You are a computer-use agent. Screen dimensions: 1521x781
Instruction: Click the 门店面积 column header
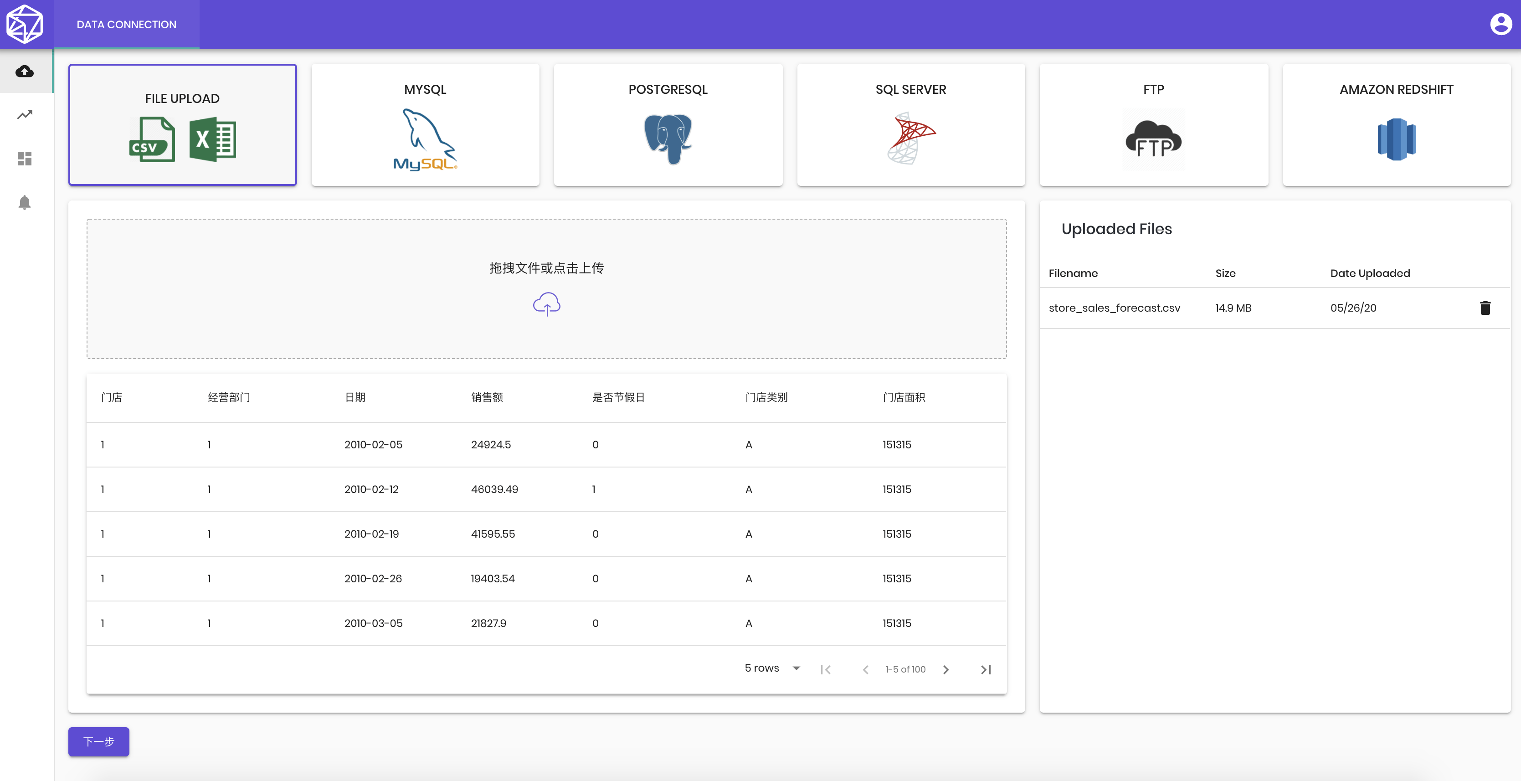(904, 397)
